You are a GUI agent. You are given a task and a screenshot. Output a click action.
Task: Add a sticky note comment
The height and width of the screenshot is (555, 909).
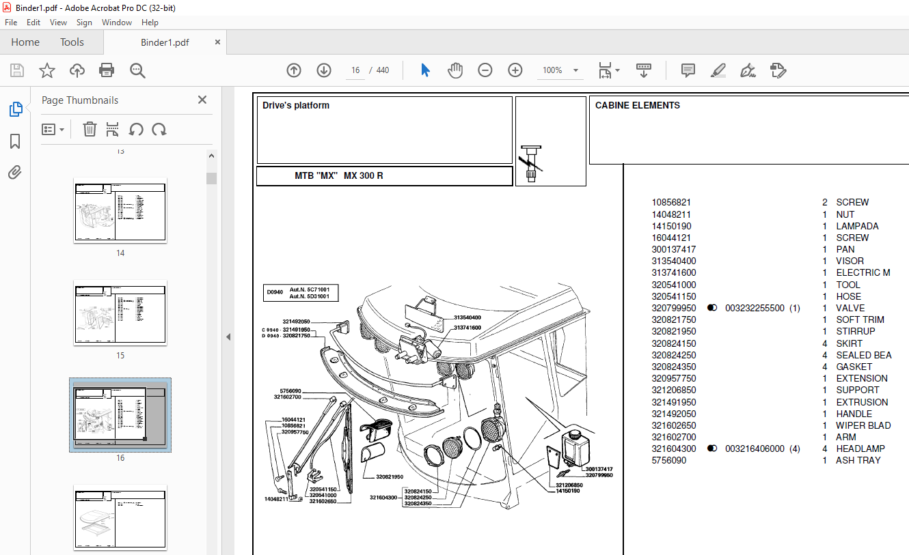pyautogui.click(x=688, y=70)
